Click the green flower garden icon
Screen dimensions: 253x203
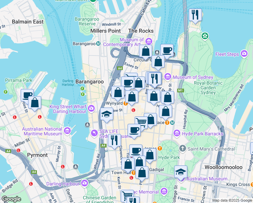pos(205,36)
